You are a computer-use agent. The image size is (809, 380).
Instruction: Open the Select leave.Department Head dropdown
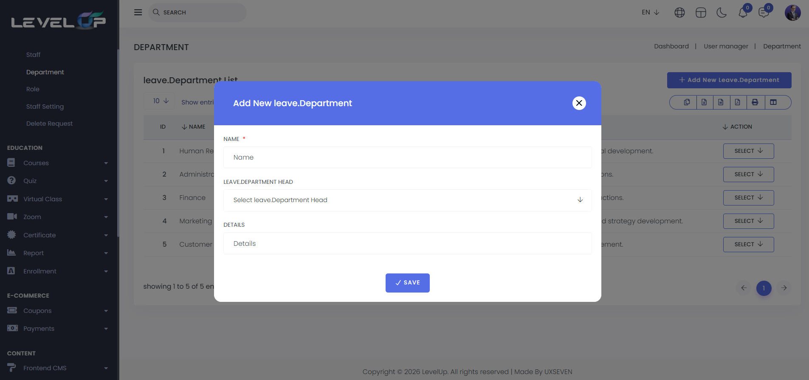pyautogui.click(x=407, y=200)
